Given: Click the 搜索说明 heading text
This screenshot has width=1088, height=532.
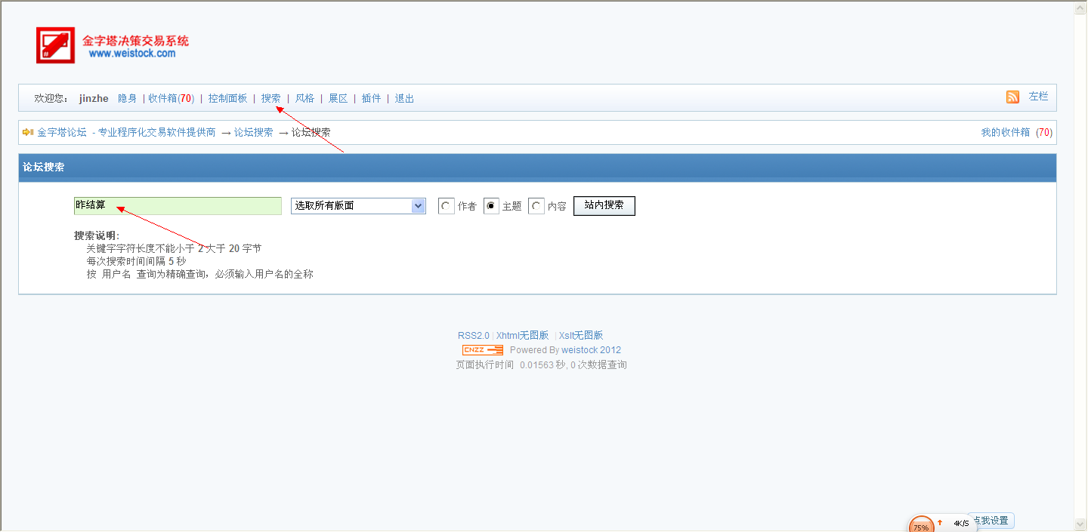Looking at the screenshot, I should click(x=97, y=235).
